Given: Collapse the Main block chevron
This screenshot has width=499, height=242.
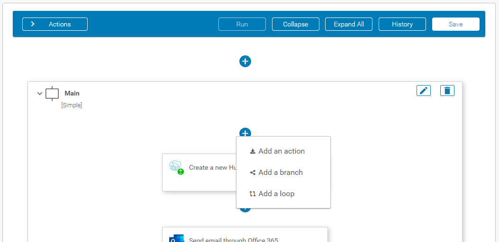Looking at the screenshot, I should click(40, 94).
